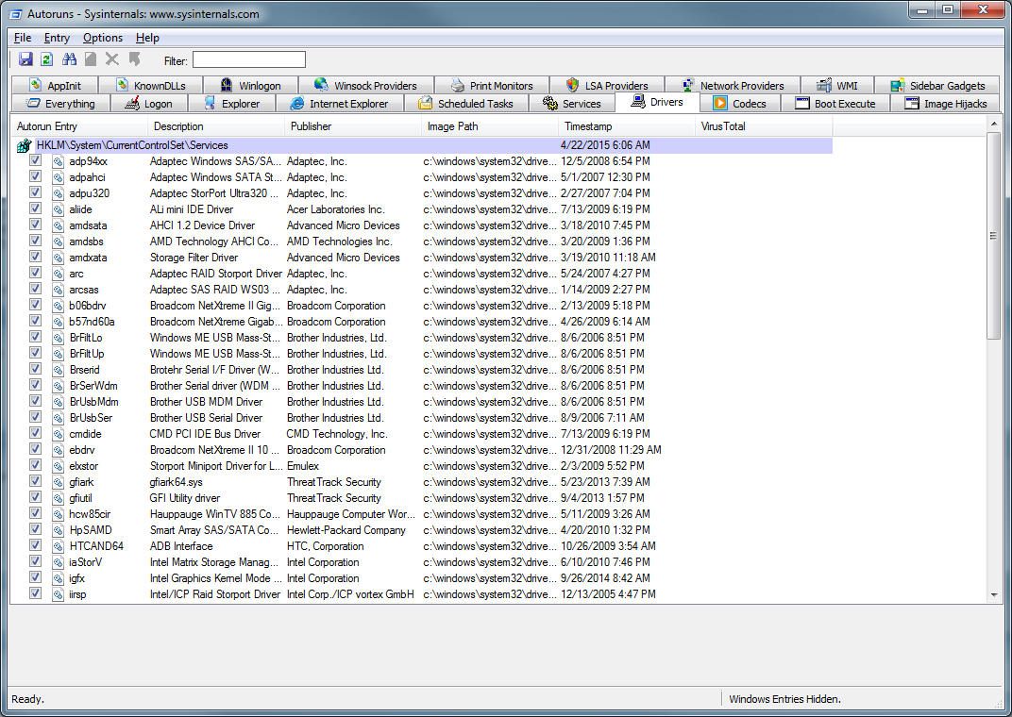Open the File menu
Screen dimensions: 1012x717
point(23,38)
